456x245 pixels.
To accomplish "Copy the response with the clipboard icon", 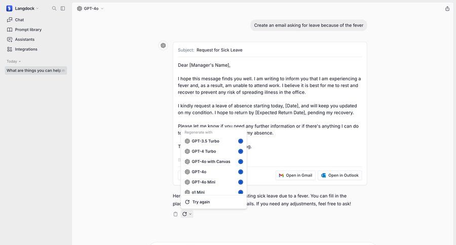I will pos(175,214).
